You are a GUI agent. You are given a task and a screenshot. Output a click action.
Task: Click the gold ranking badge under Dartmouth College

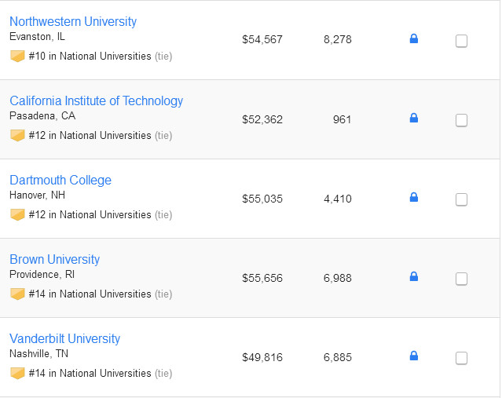(x=17, y=215)
